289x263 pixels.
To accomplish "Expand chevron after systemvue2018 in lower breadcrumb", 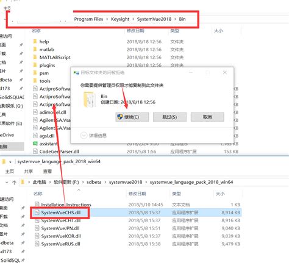I will pos(146,182).
